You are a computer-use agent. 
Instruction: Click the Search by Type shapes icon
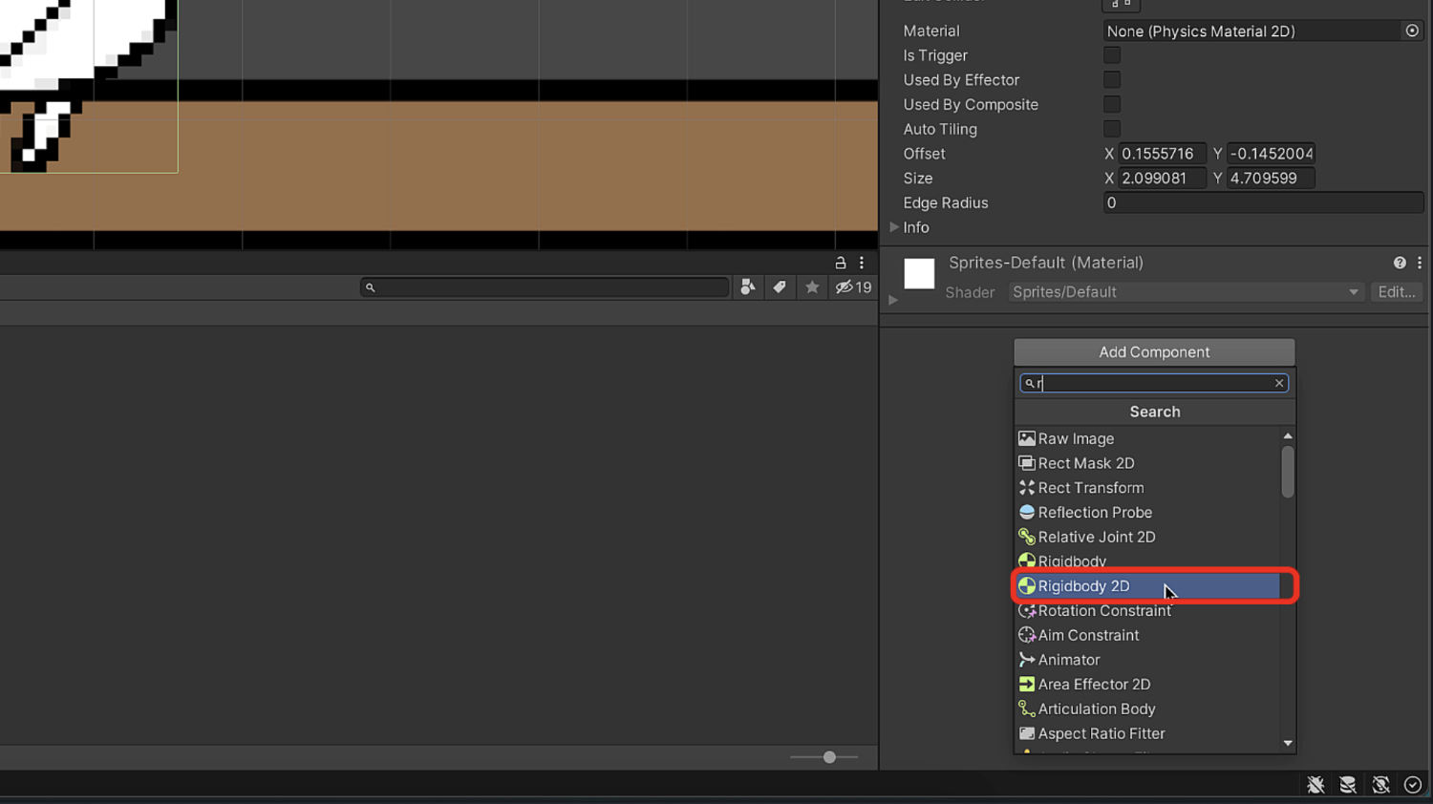747,287
